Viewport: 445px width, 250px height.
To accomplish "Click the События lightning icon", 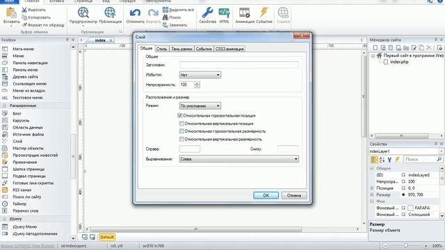I will [x=264, y=12].
